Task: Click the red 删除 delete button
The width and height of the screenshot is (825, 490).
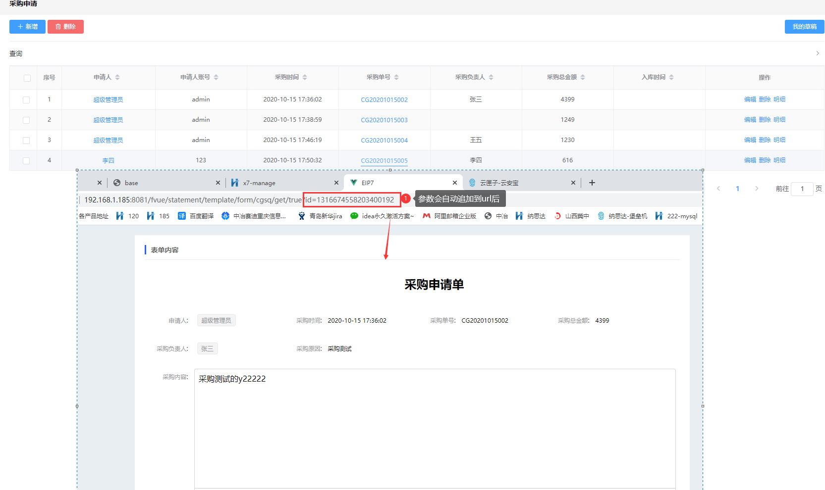Action: pyautogui.click(x=65, y=27)
